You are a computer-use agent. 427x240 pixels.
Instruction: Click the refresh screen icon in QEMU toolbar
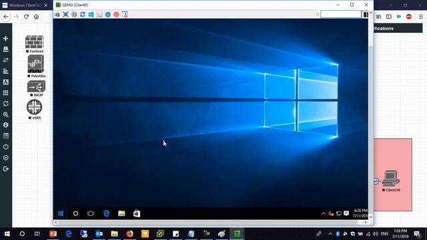pyautogui.click(x=83, y=15)
